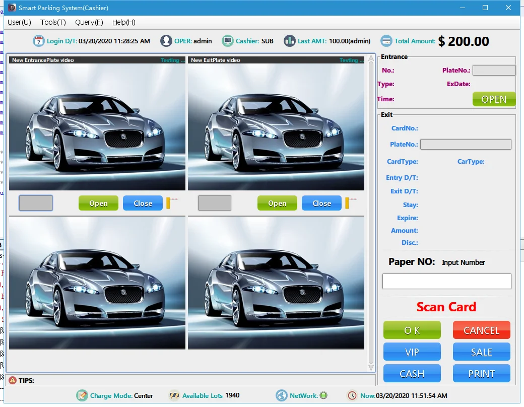This screenshot has height=407, width=524.
Task: Click the video panel vertical scrollbar
Action: click(x=371, y=213)
